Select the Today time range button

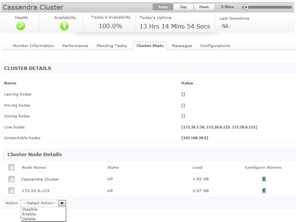tap(163, 7)
